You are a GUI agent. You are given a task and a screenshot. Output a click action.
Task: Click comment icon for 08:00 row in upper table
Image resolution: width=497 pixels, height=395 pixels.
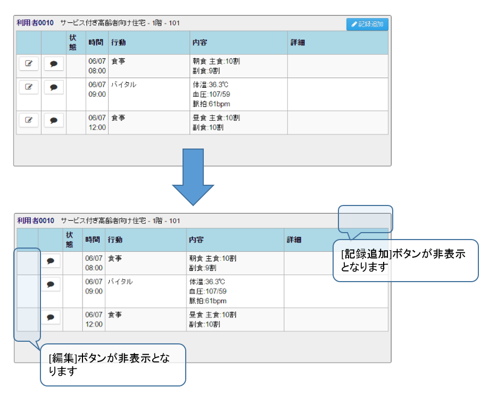coord(53,63)
